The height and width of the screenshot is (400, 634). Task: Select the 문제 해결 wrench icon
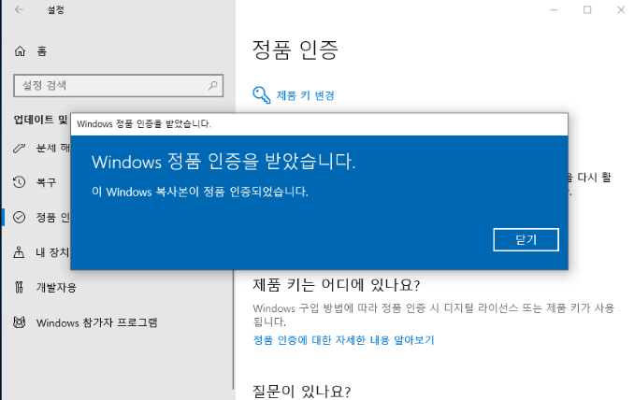coord(19,149)
